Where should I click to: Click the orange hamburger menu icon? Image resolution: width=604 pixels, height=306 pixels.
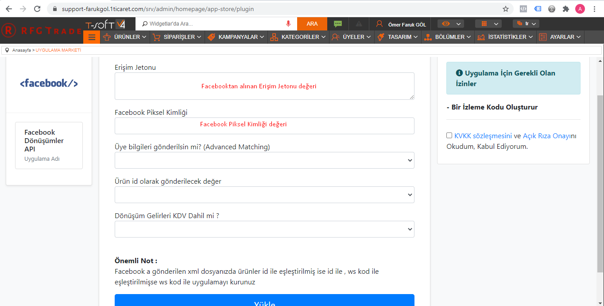point(92,37)
